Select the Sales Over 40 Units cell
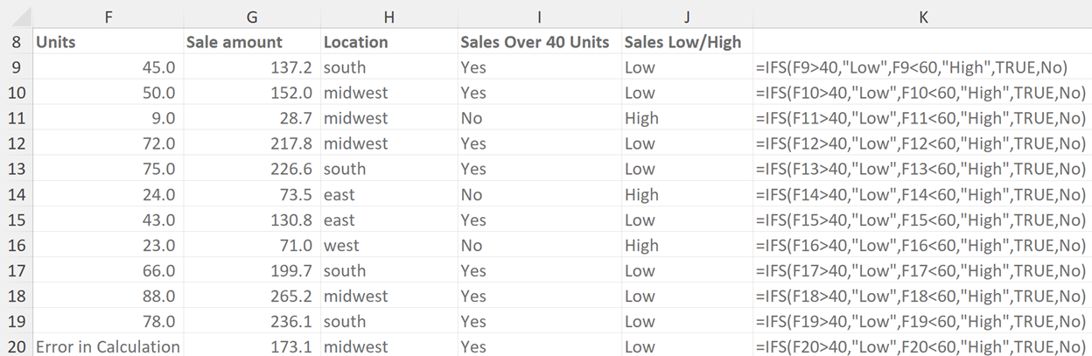 click(539, 42)
